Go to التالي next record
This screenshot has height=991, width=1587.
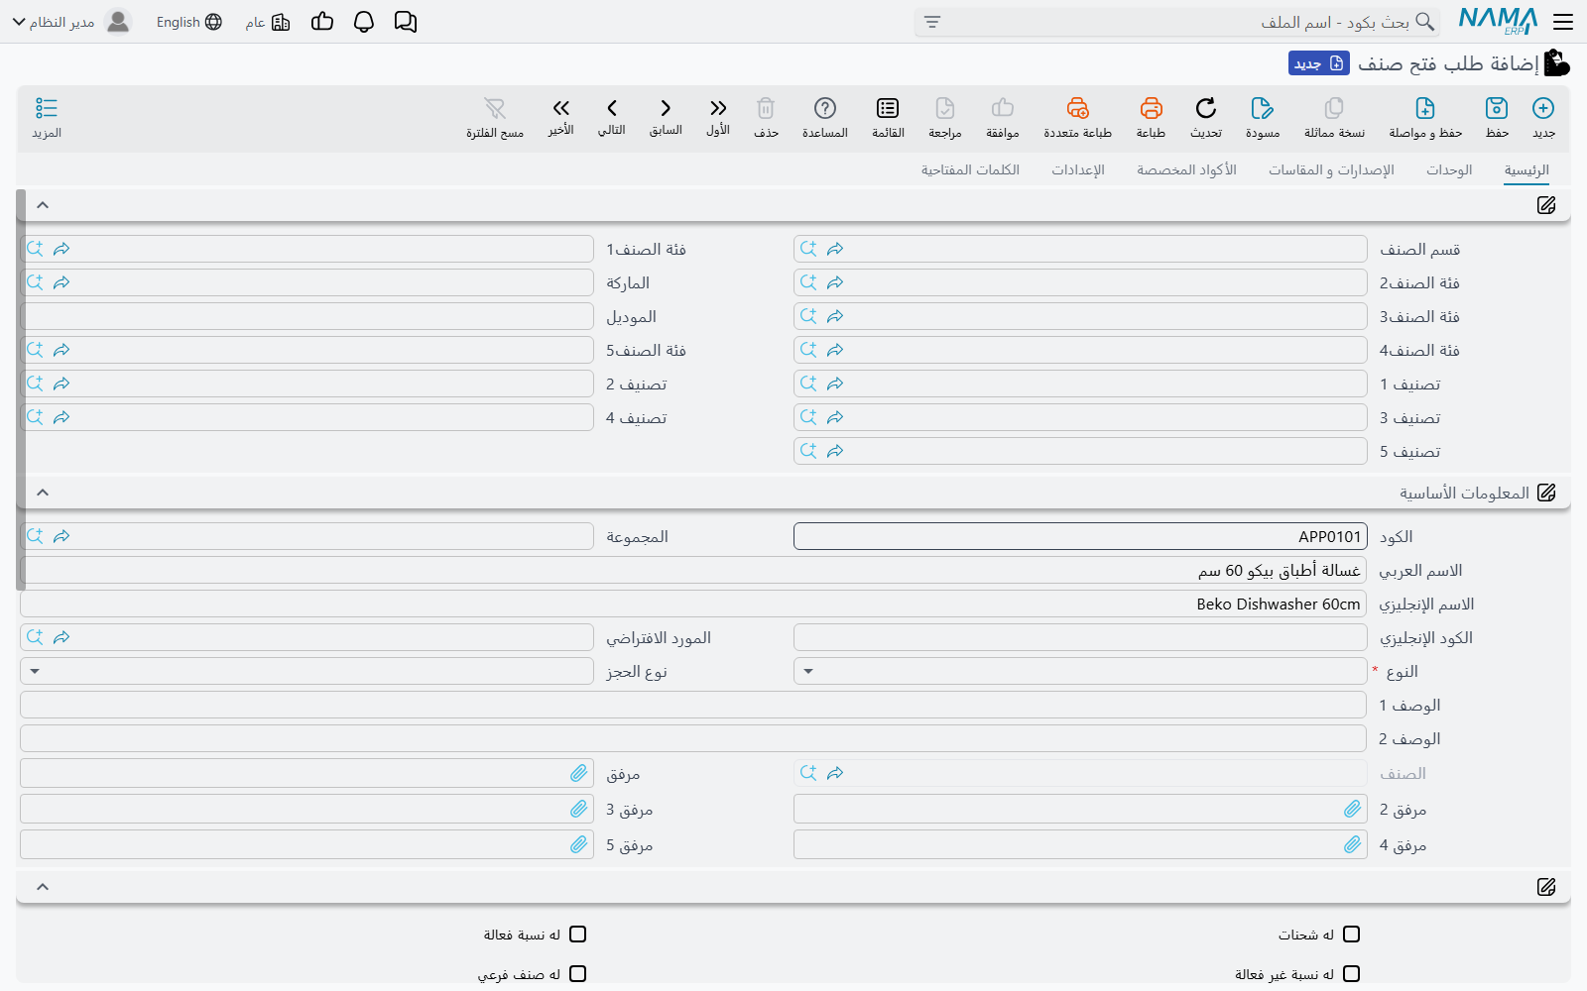coord(612,108)
